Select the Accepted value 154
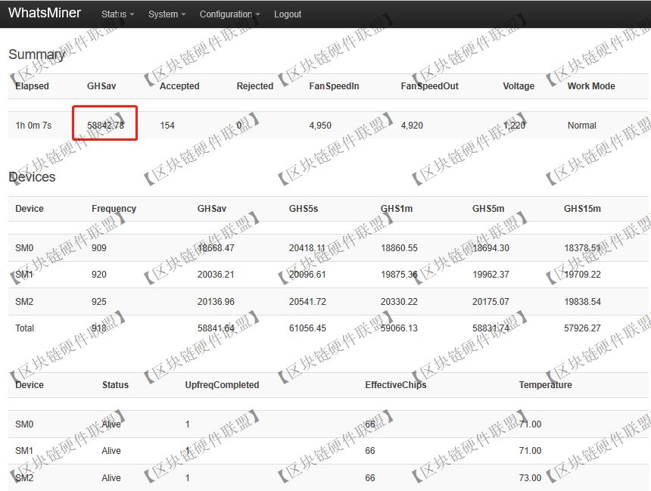 (x=167, y=126)
